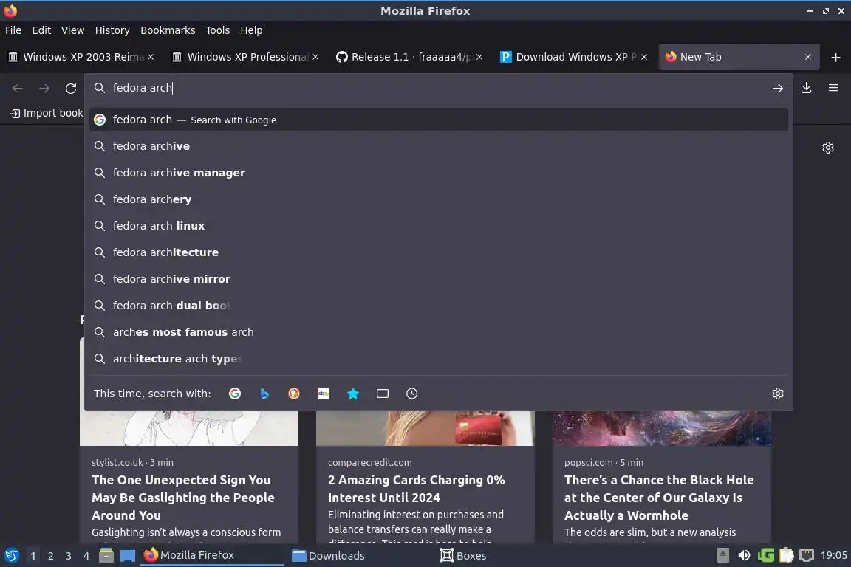The height and width of the screenshot is (567, 851).
Task: Search this time with eBay icon
Action: [x=324, y=394]
